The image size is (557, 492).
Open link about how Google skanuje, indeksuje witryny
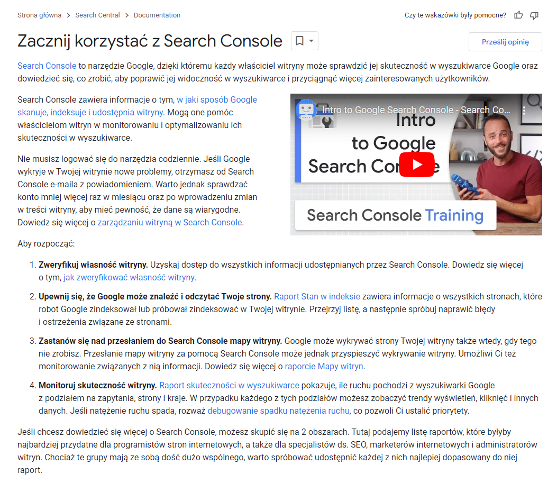coord(137,106)
